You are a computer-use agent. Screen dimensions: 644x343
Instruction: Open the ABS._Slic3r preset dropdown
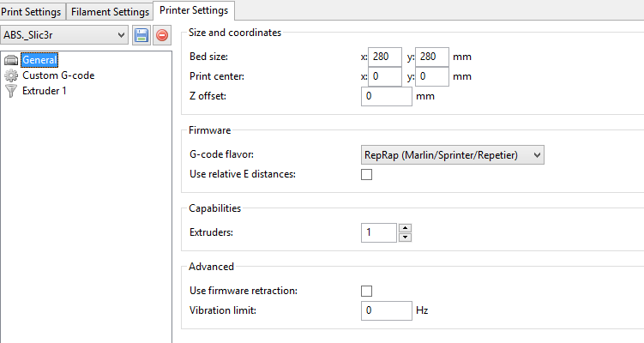tap(65, 35)
